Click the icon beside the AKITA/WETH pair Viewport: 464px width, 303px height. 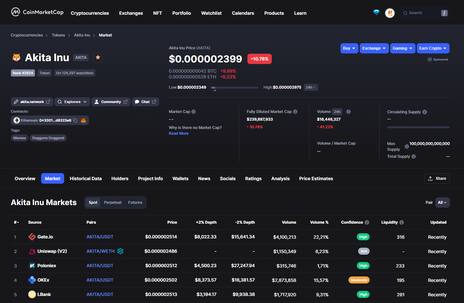pos(120,251)
